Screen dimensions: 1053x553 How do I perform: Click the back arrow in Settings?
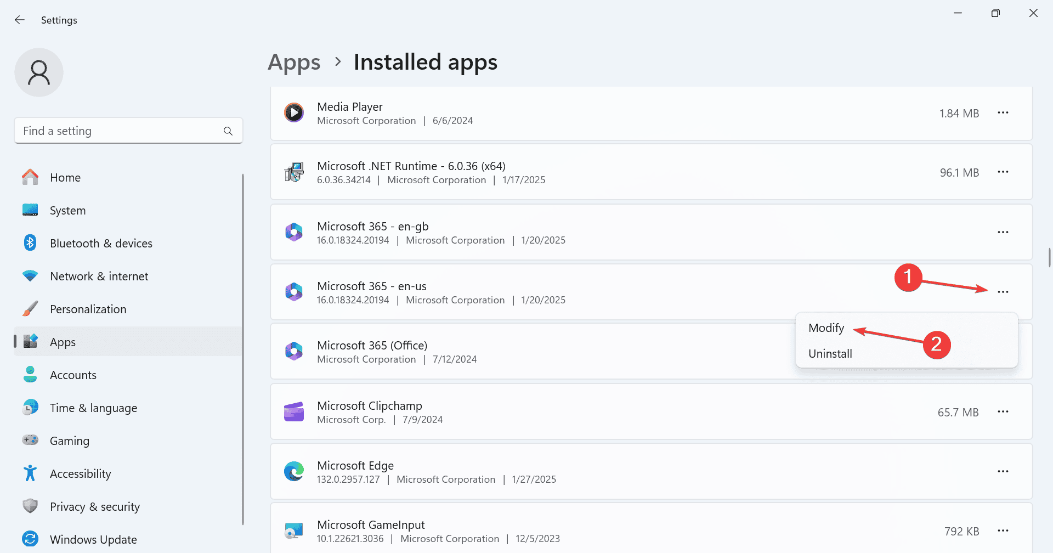click(x=20, y=20)
